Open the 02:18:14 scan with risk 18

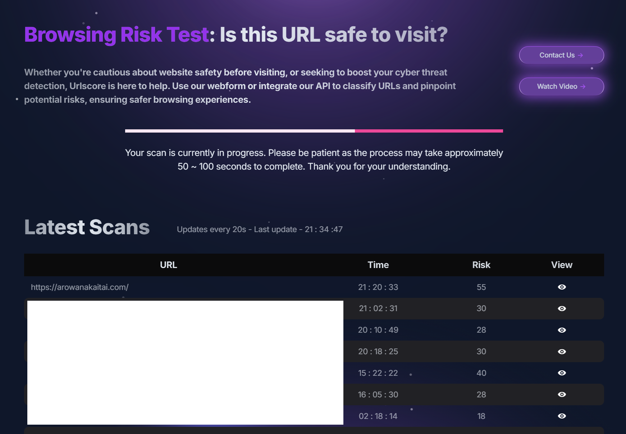[x=562, y=416]
